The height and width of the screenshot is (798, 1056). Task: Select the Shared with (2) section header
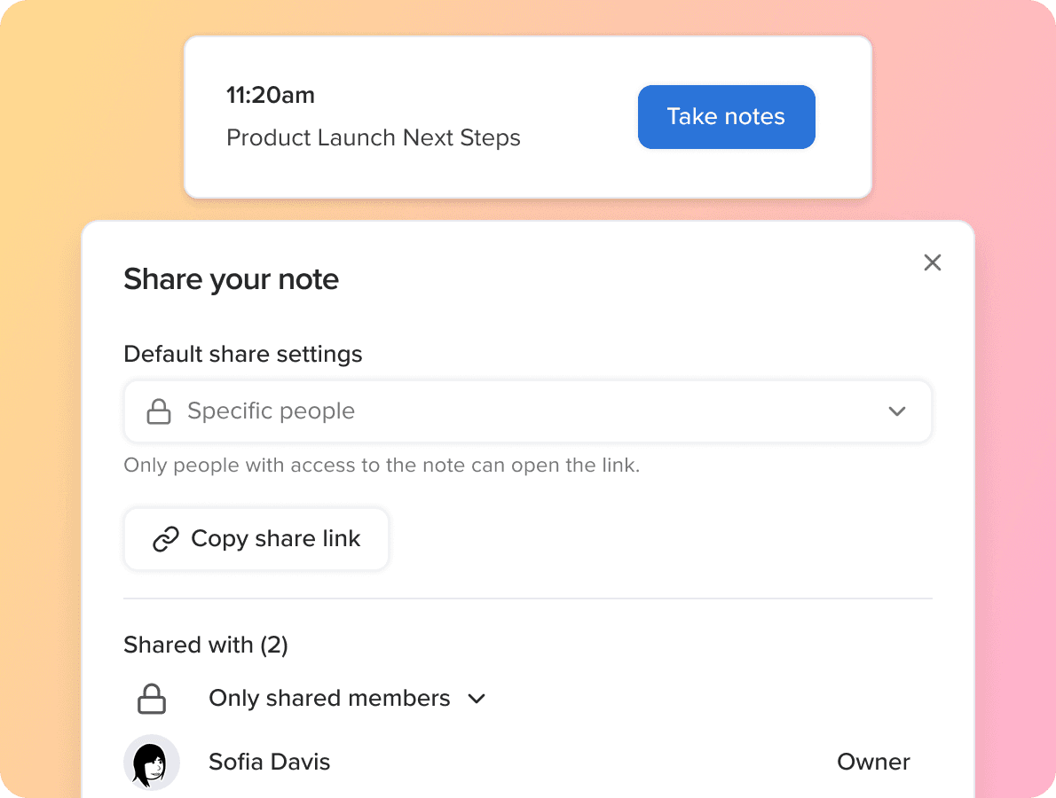coord(206,645)
